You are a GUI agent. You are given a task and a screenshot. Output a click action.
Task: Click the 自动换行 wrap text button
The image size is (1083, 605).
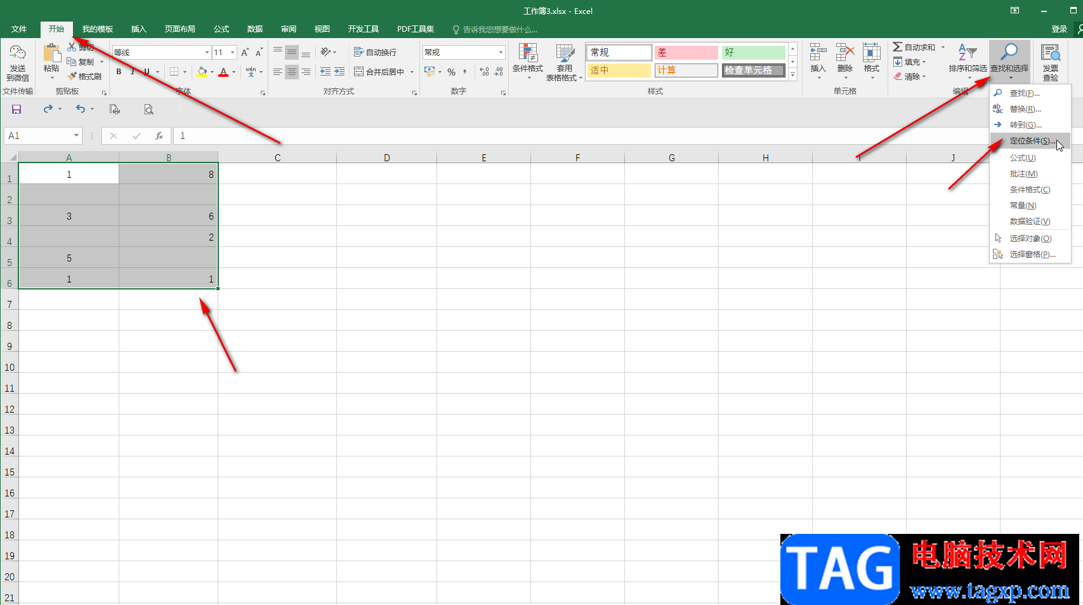[375, 52]
